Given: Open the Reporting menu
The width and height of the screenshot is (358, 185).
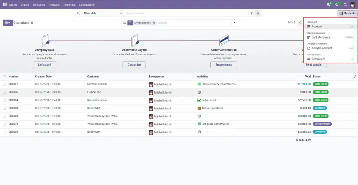Looking at the screenshot, I should 69,5.
